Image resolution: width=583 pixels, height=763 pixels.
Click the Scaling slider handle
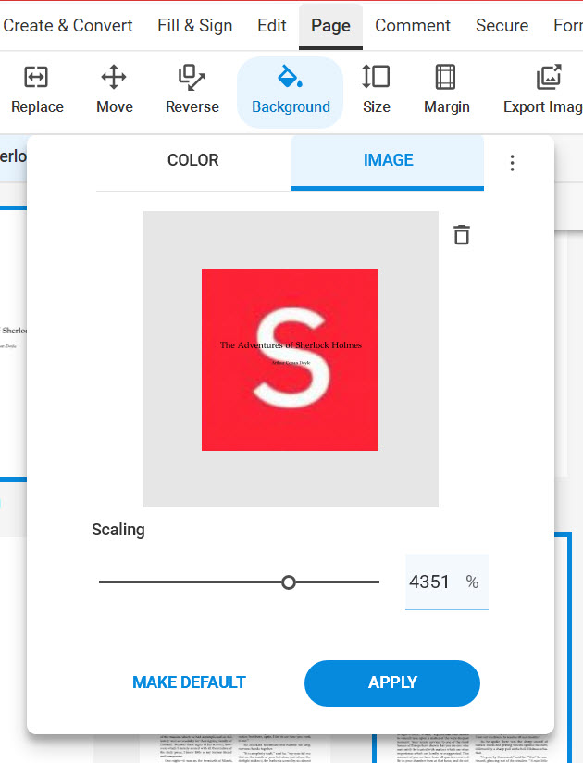click(x=289, y=582)
